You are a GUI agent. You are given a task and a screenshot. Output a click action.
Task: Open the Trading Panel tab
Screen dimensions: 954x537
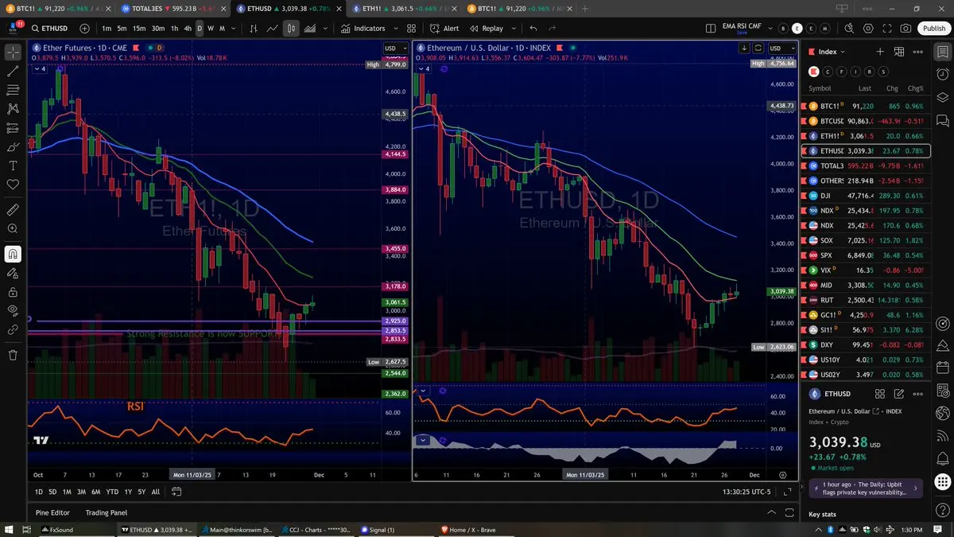pos(107,513)
